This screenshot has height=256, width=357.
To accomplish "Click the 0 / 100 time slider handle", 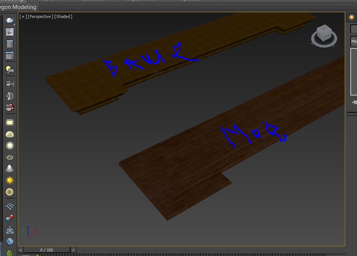I will 47,250.
